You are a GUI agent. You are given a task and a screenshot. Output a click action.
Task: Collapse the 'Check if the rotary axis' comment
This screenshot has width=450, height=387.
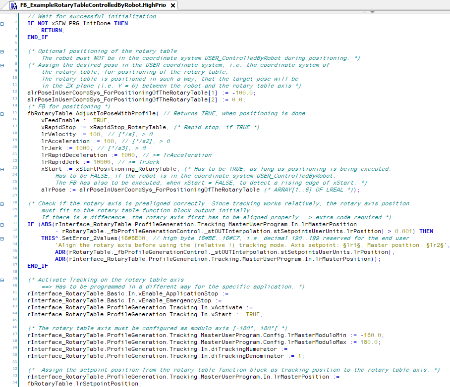pyautogui.click(x=3, y=203)
